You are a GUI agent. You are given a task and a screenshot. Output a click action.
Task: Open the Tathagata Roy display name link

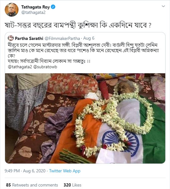[x=36, y=7]
